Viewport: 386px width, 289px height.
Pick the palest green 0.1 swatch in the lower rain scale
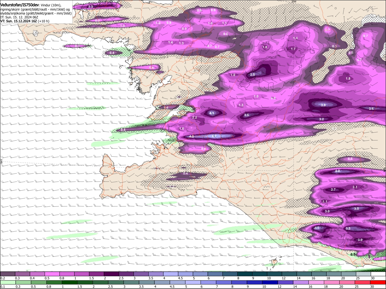(8, 282)
